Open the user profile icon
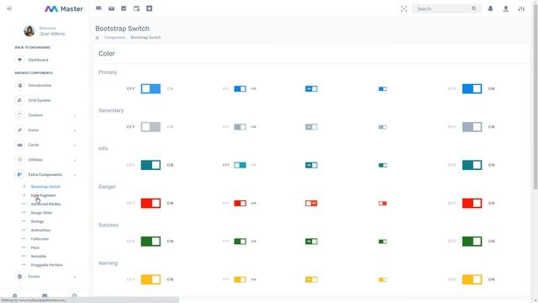The image size is (538, 303). click(x=506, y=9)
